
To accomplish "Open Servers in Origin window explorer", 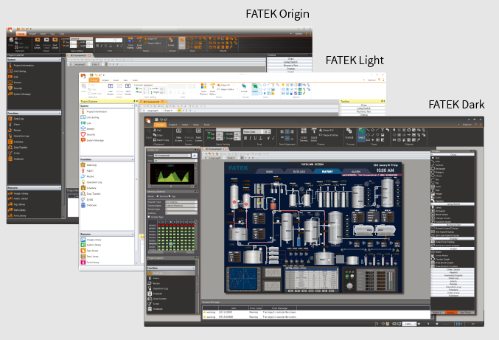I will tap(15, 82).
